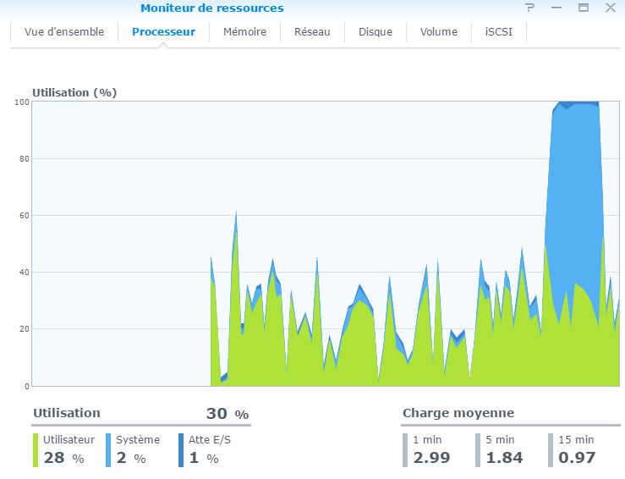Go to the Réseau tab

[312, 32]
